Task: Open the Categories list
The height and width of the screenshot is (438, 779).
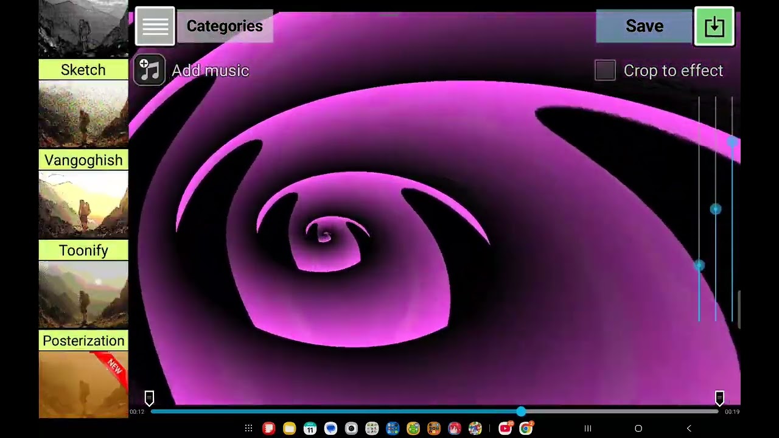Action: click(x=225, y=26)
